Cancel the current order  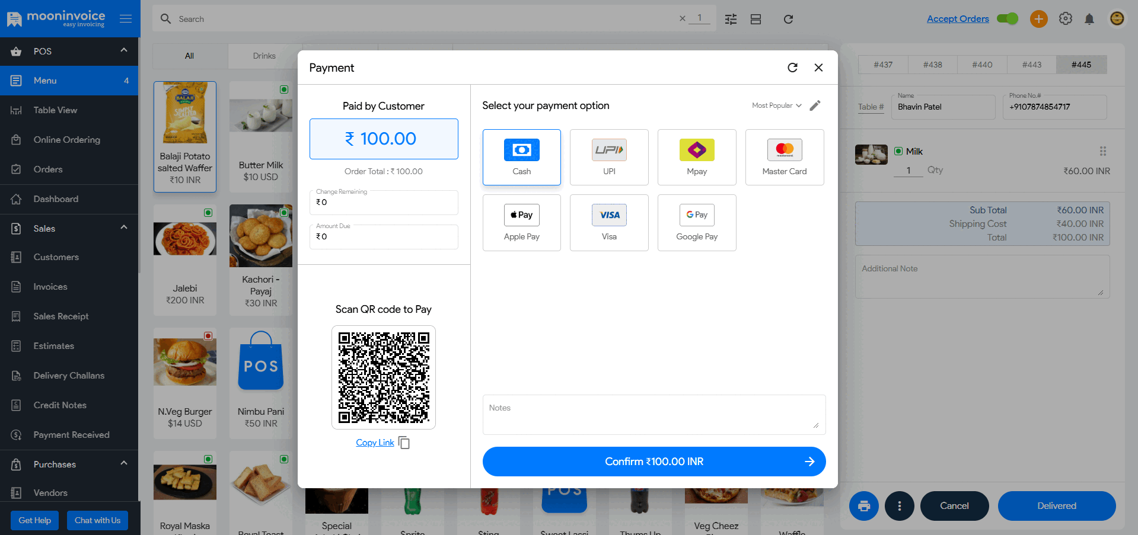click(954, 506)
